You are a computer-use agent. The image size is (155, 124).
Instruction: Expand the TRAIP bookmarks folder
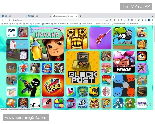[5, 24]
